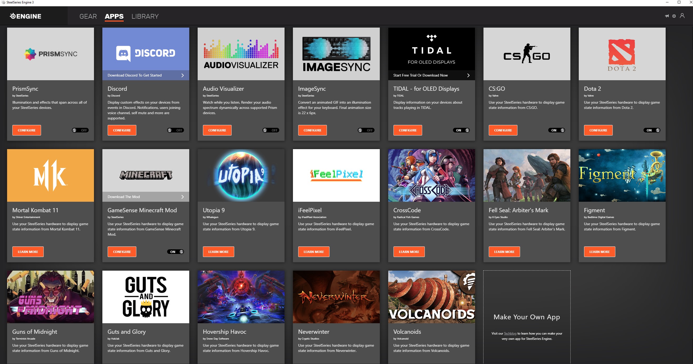Click the Hovership Havoc artwork
693x364 pixels.
click(x=241, y=297)
